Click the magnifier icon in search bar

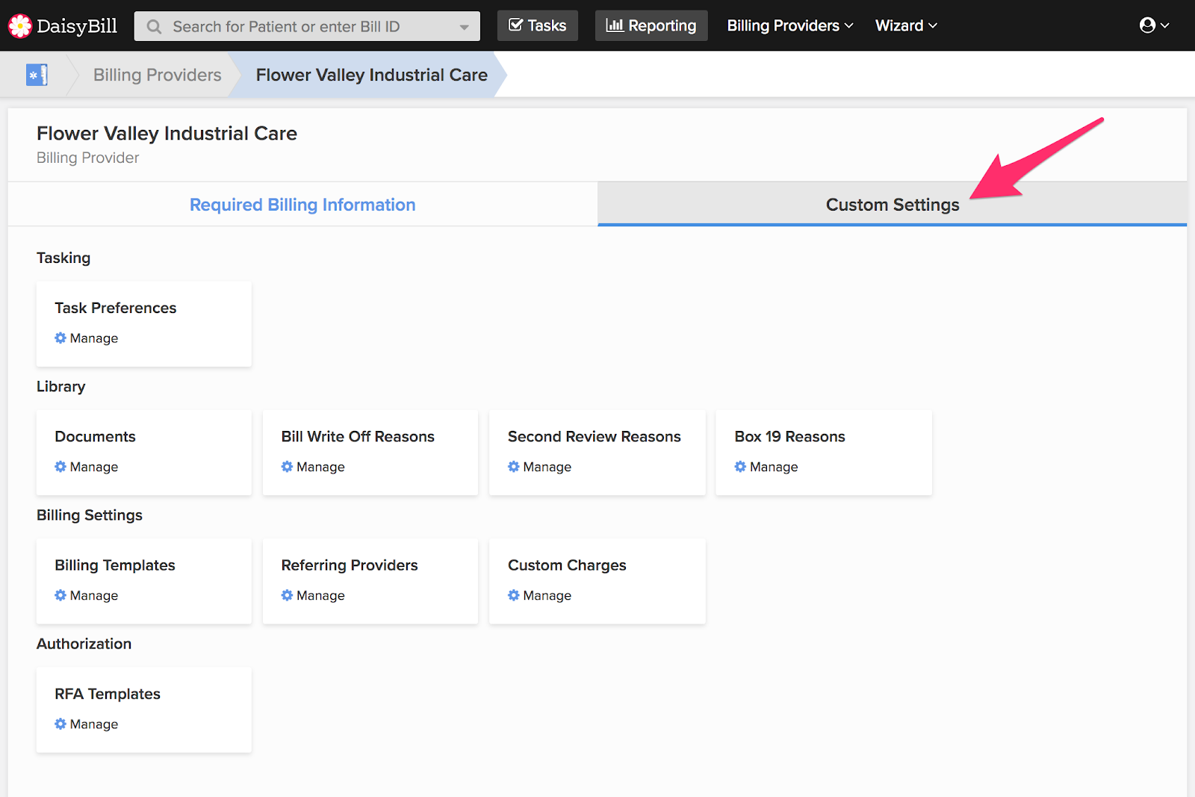tap(155, 27)
